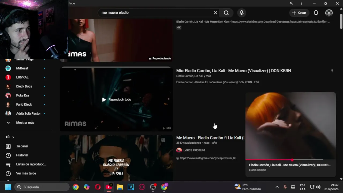This screenshot has width=343, height=193.
Task: Open Opera GX in the taskbar
Action: click(142, 187)
